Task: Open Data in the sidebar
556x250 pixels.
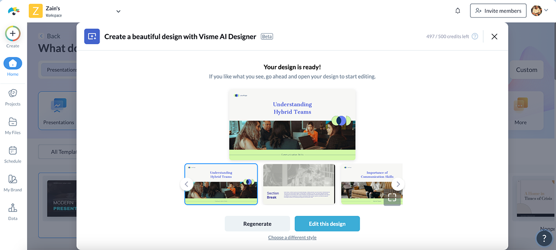Action: tap(13, 212)
